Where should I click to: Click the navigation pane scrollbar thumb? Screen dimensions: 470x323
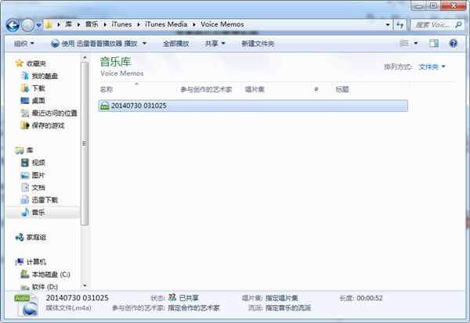(x=85, y=144)
